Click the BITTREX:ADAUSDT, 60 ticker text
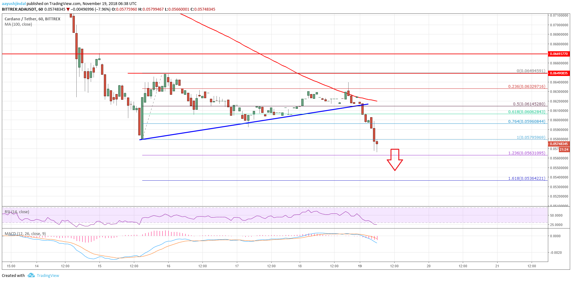This screenshot has width=572, height=281. tap(22, 9)
